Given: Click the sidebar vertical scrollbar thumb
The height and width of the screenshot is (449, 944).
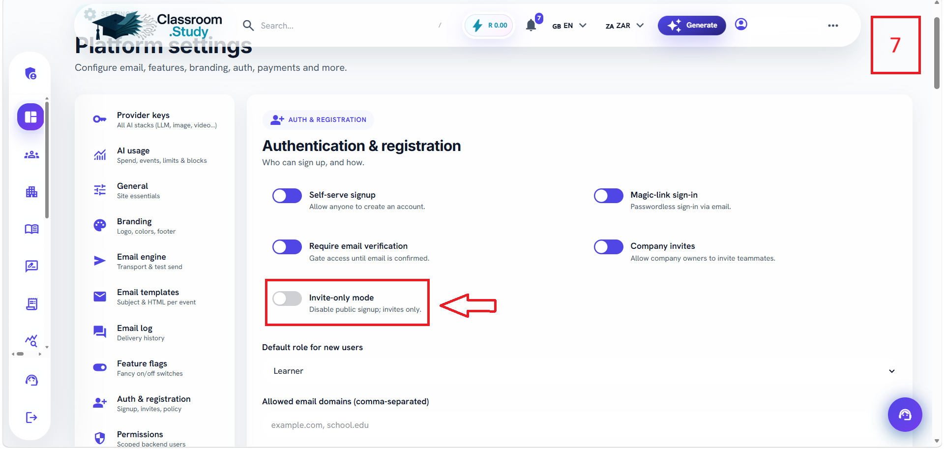Looking at the screenshot, I should coord(47,160).
